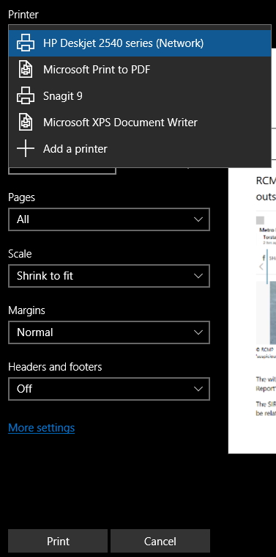Open the More settings link
This screenshot has height=557, width=276.
(x=42, y=428)
